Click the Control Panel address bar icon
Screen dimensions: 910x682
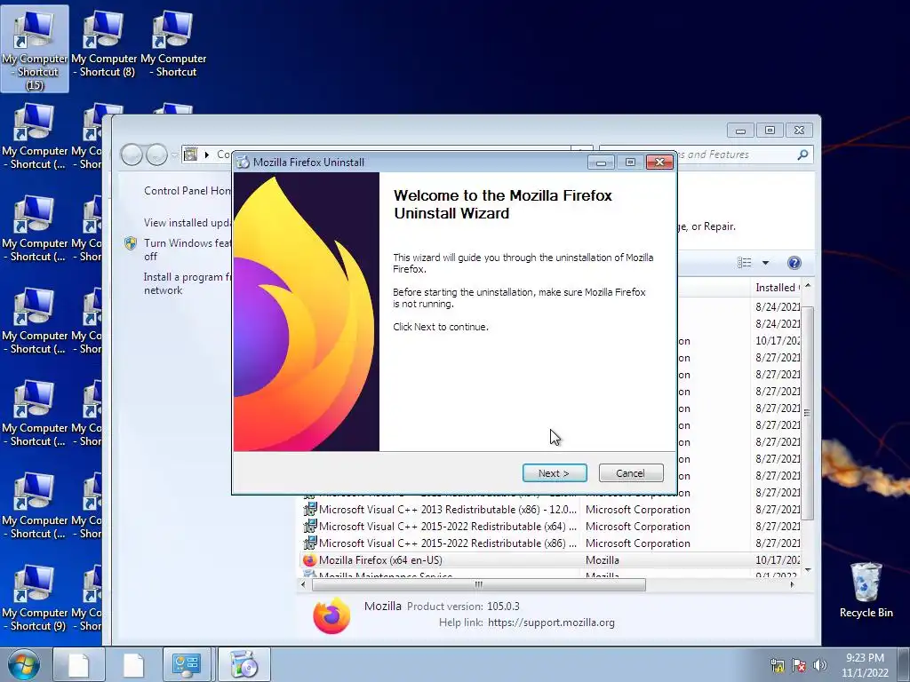point(190,155)
